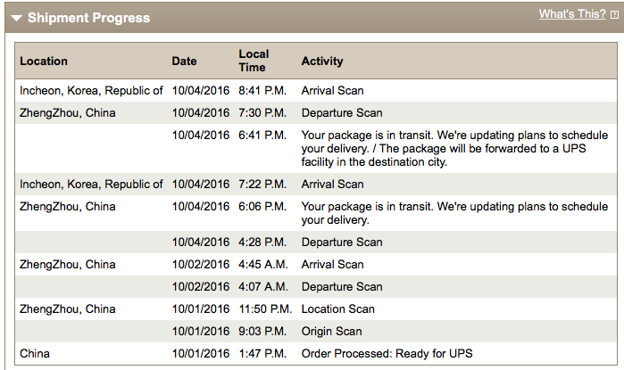624x370 pixels.
Task: Select the 8:41 P.M. Arrival Scan row
Action: (316, 91)
